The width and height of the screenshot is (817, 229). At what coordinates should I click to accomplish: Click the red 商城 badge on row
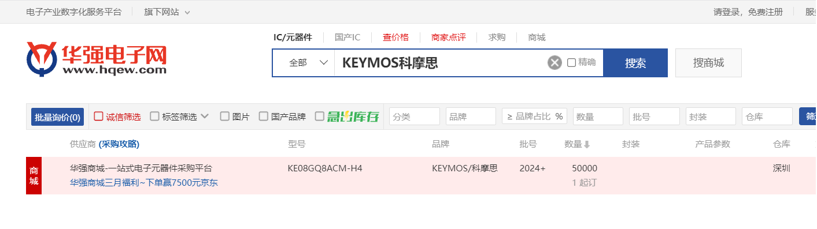click(x=34, y=176)
